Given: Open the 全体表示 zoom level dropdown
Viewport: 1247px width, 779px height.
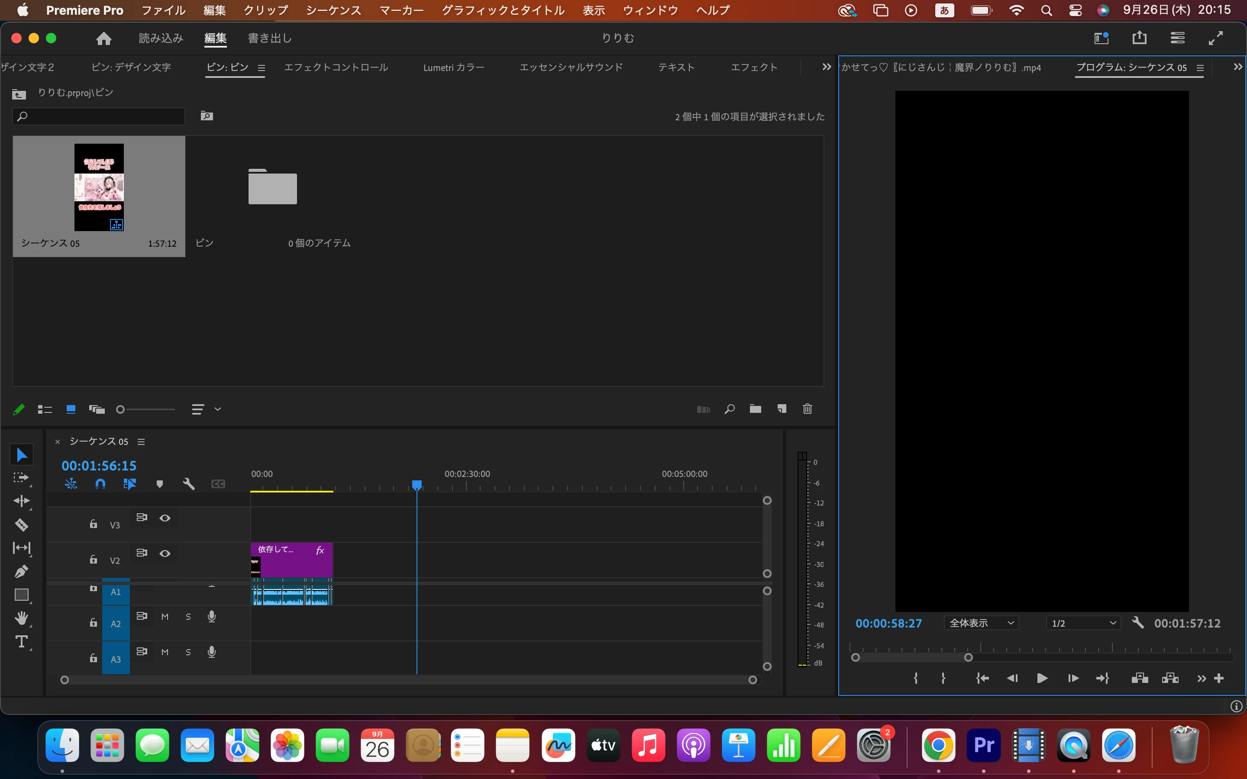Looking at the screenshot, I should [x=981, y=623].
